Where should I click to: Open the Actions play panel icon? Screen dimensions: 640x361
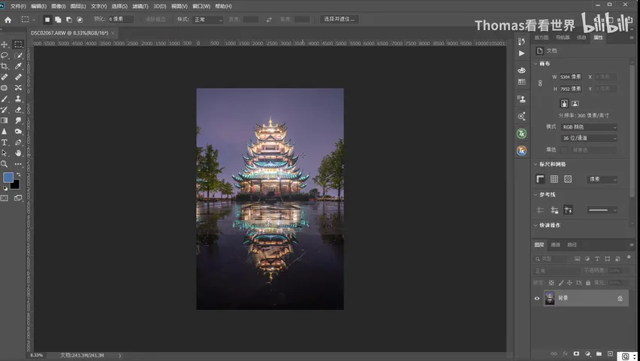click(x=521, y=53)
